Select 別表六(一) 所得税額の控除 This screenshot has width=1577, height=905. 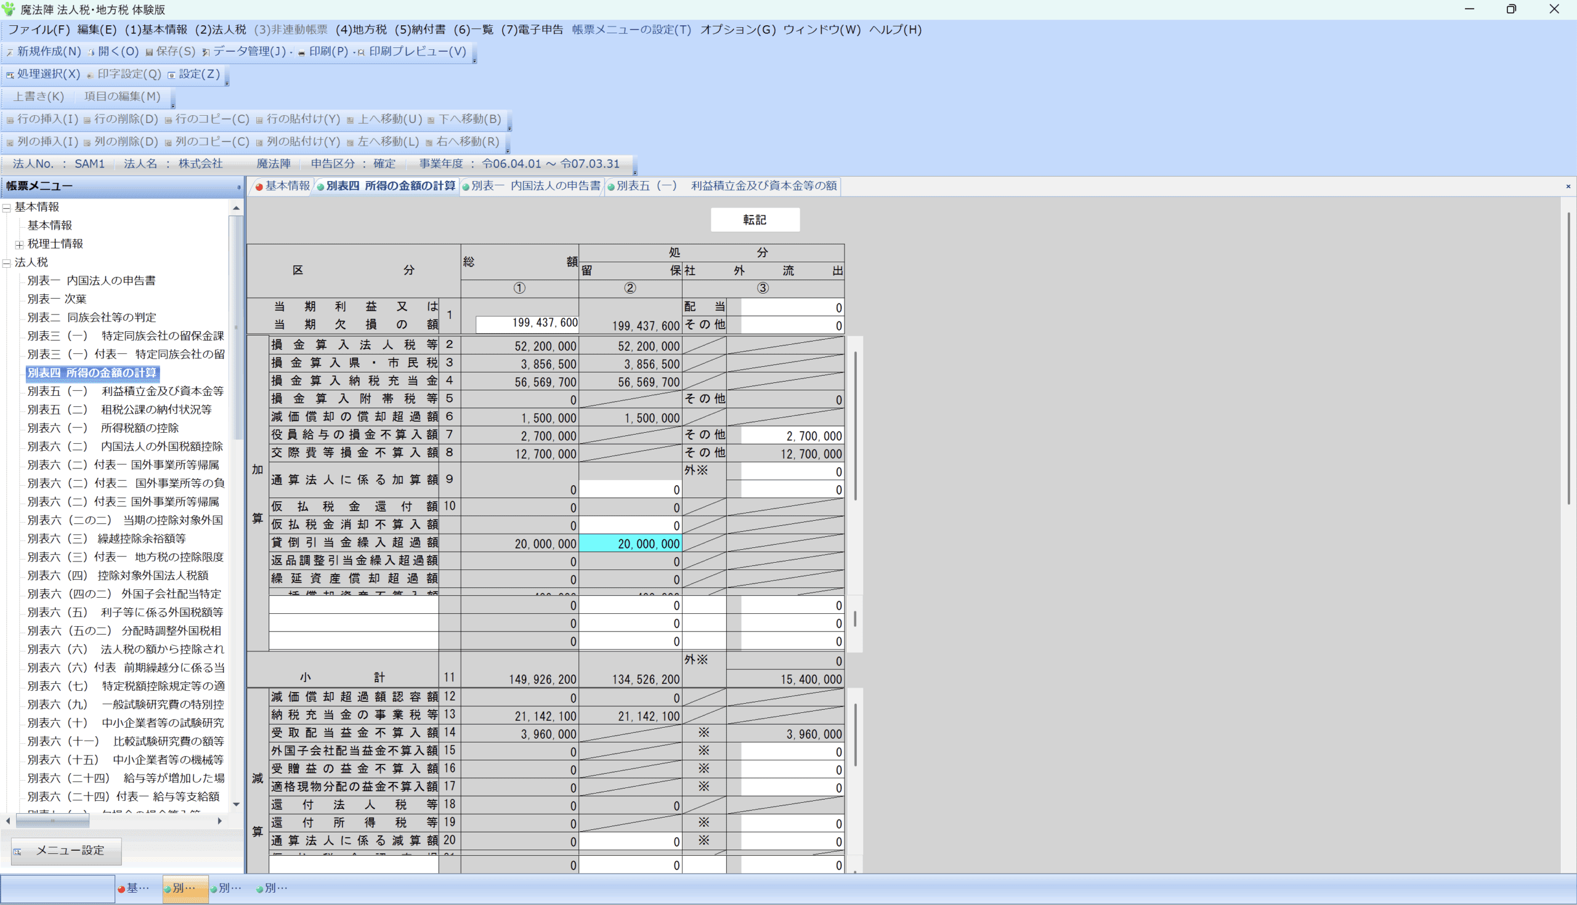coord(103,428)
